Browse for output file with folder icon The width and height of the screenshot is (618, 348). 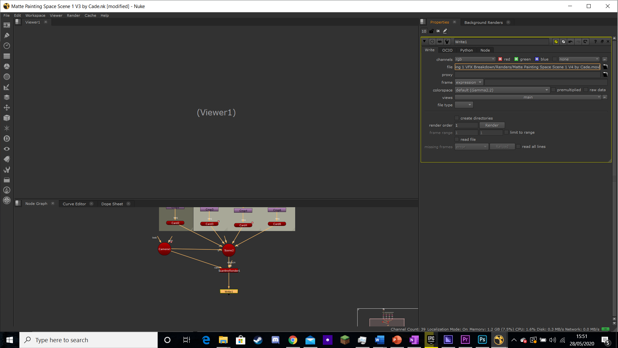pos(605,67)
